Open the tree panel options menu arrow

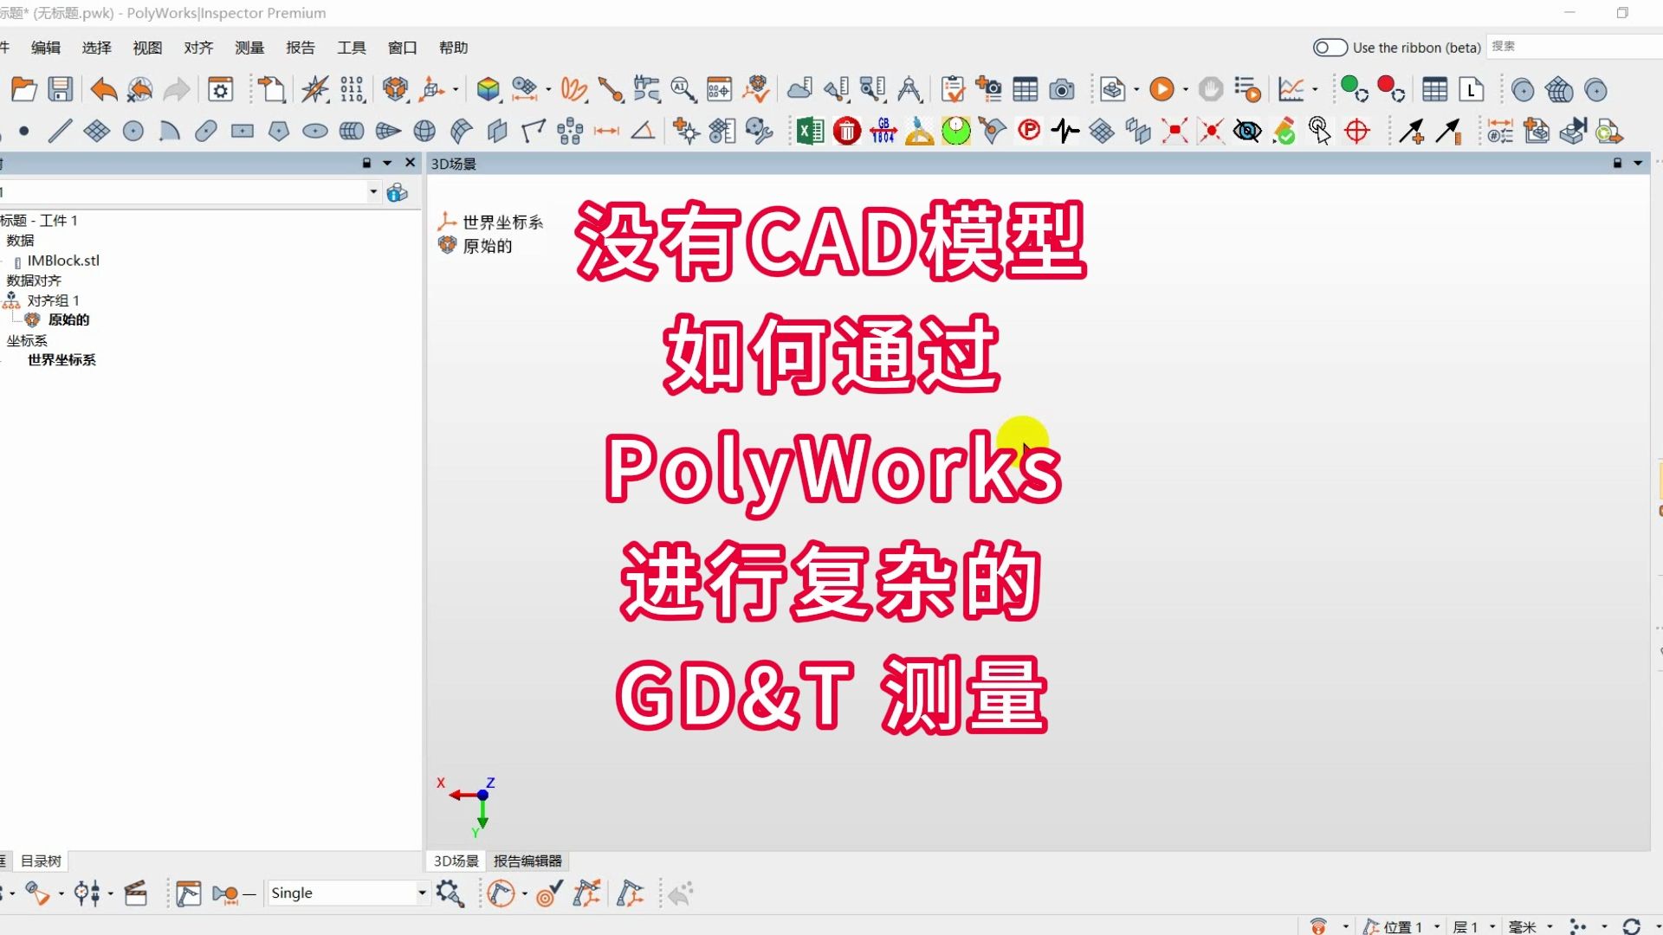387,163
